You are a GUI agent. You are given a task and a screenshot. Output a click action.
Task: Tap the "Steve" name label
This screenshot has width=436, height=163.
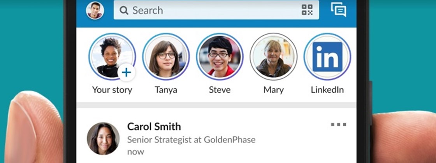tap(220, 90)
